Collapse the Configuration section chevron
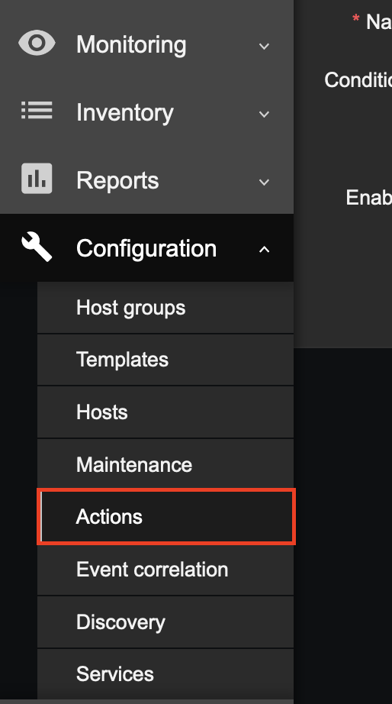392x704 pixels. (264, 249)
